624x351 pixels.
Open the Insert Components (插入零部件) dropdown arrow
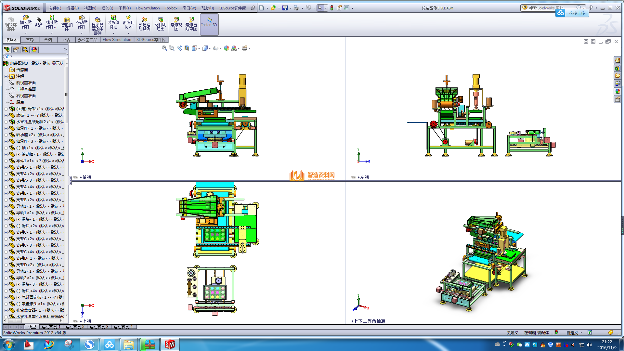[26, 33]
